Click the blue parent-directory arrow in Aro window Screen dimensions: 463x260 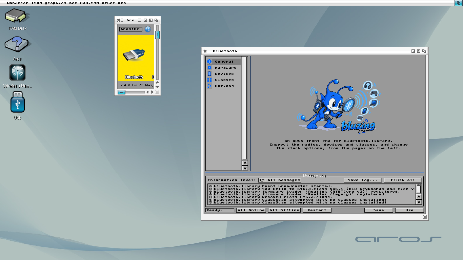click(148, 29)
